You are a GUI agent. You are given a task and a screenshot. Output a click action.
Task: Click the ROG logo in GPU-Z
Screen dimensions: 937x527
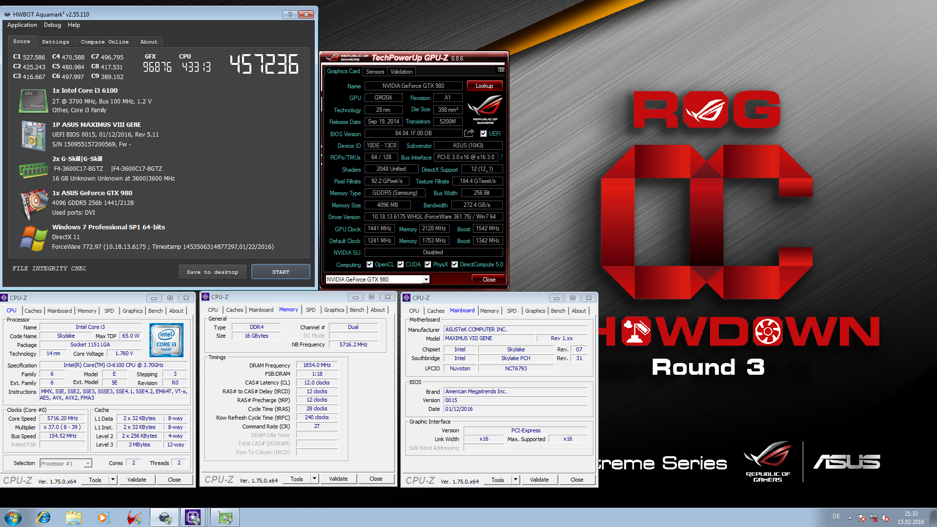(485, 109)
